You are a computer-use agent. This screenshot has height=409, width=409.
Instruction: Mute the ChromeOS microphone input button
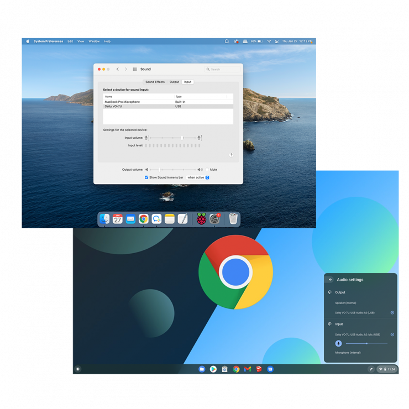[x=338, y=343]
